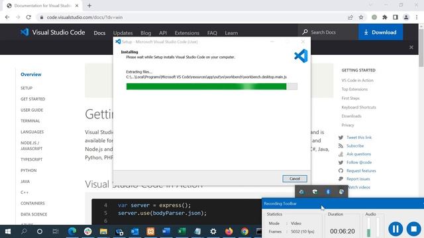The image size is (424, 238).
Task: Click the Tweet this link item
Action: click(359, 138)
